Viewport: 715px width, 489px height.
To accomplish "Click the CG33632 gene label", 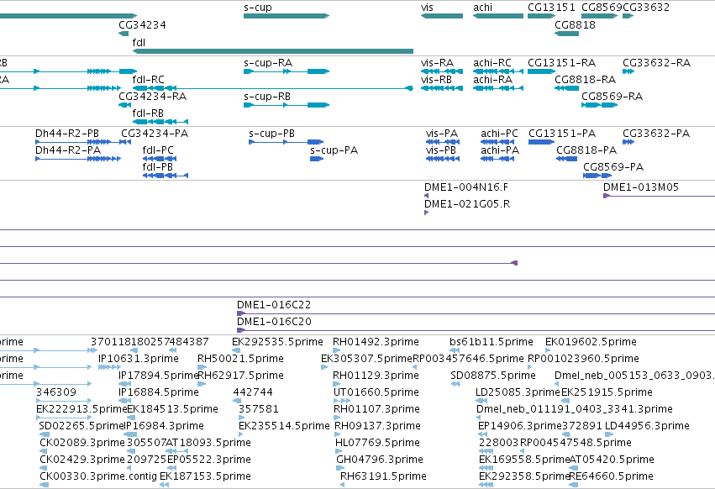I will (x=646, y=8).
